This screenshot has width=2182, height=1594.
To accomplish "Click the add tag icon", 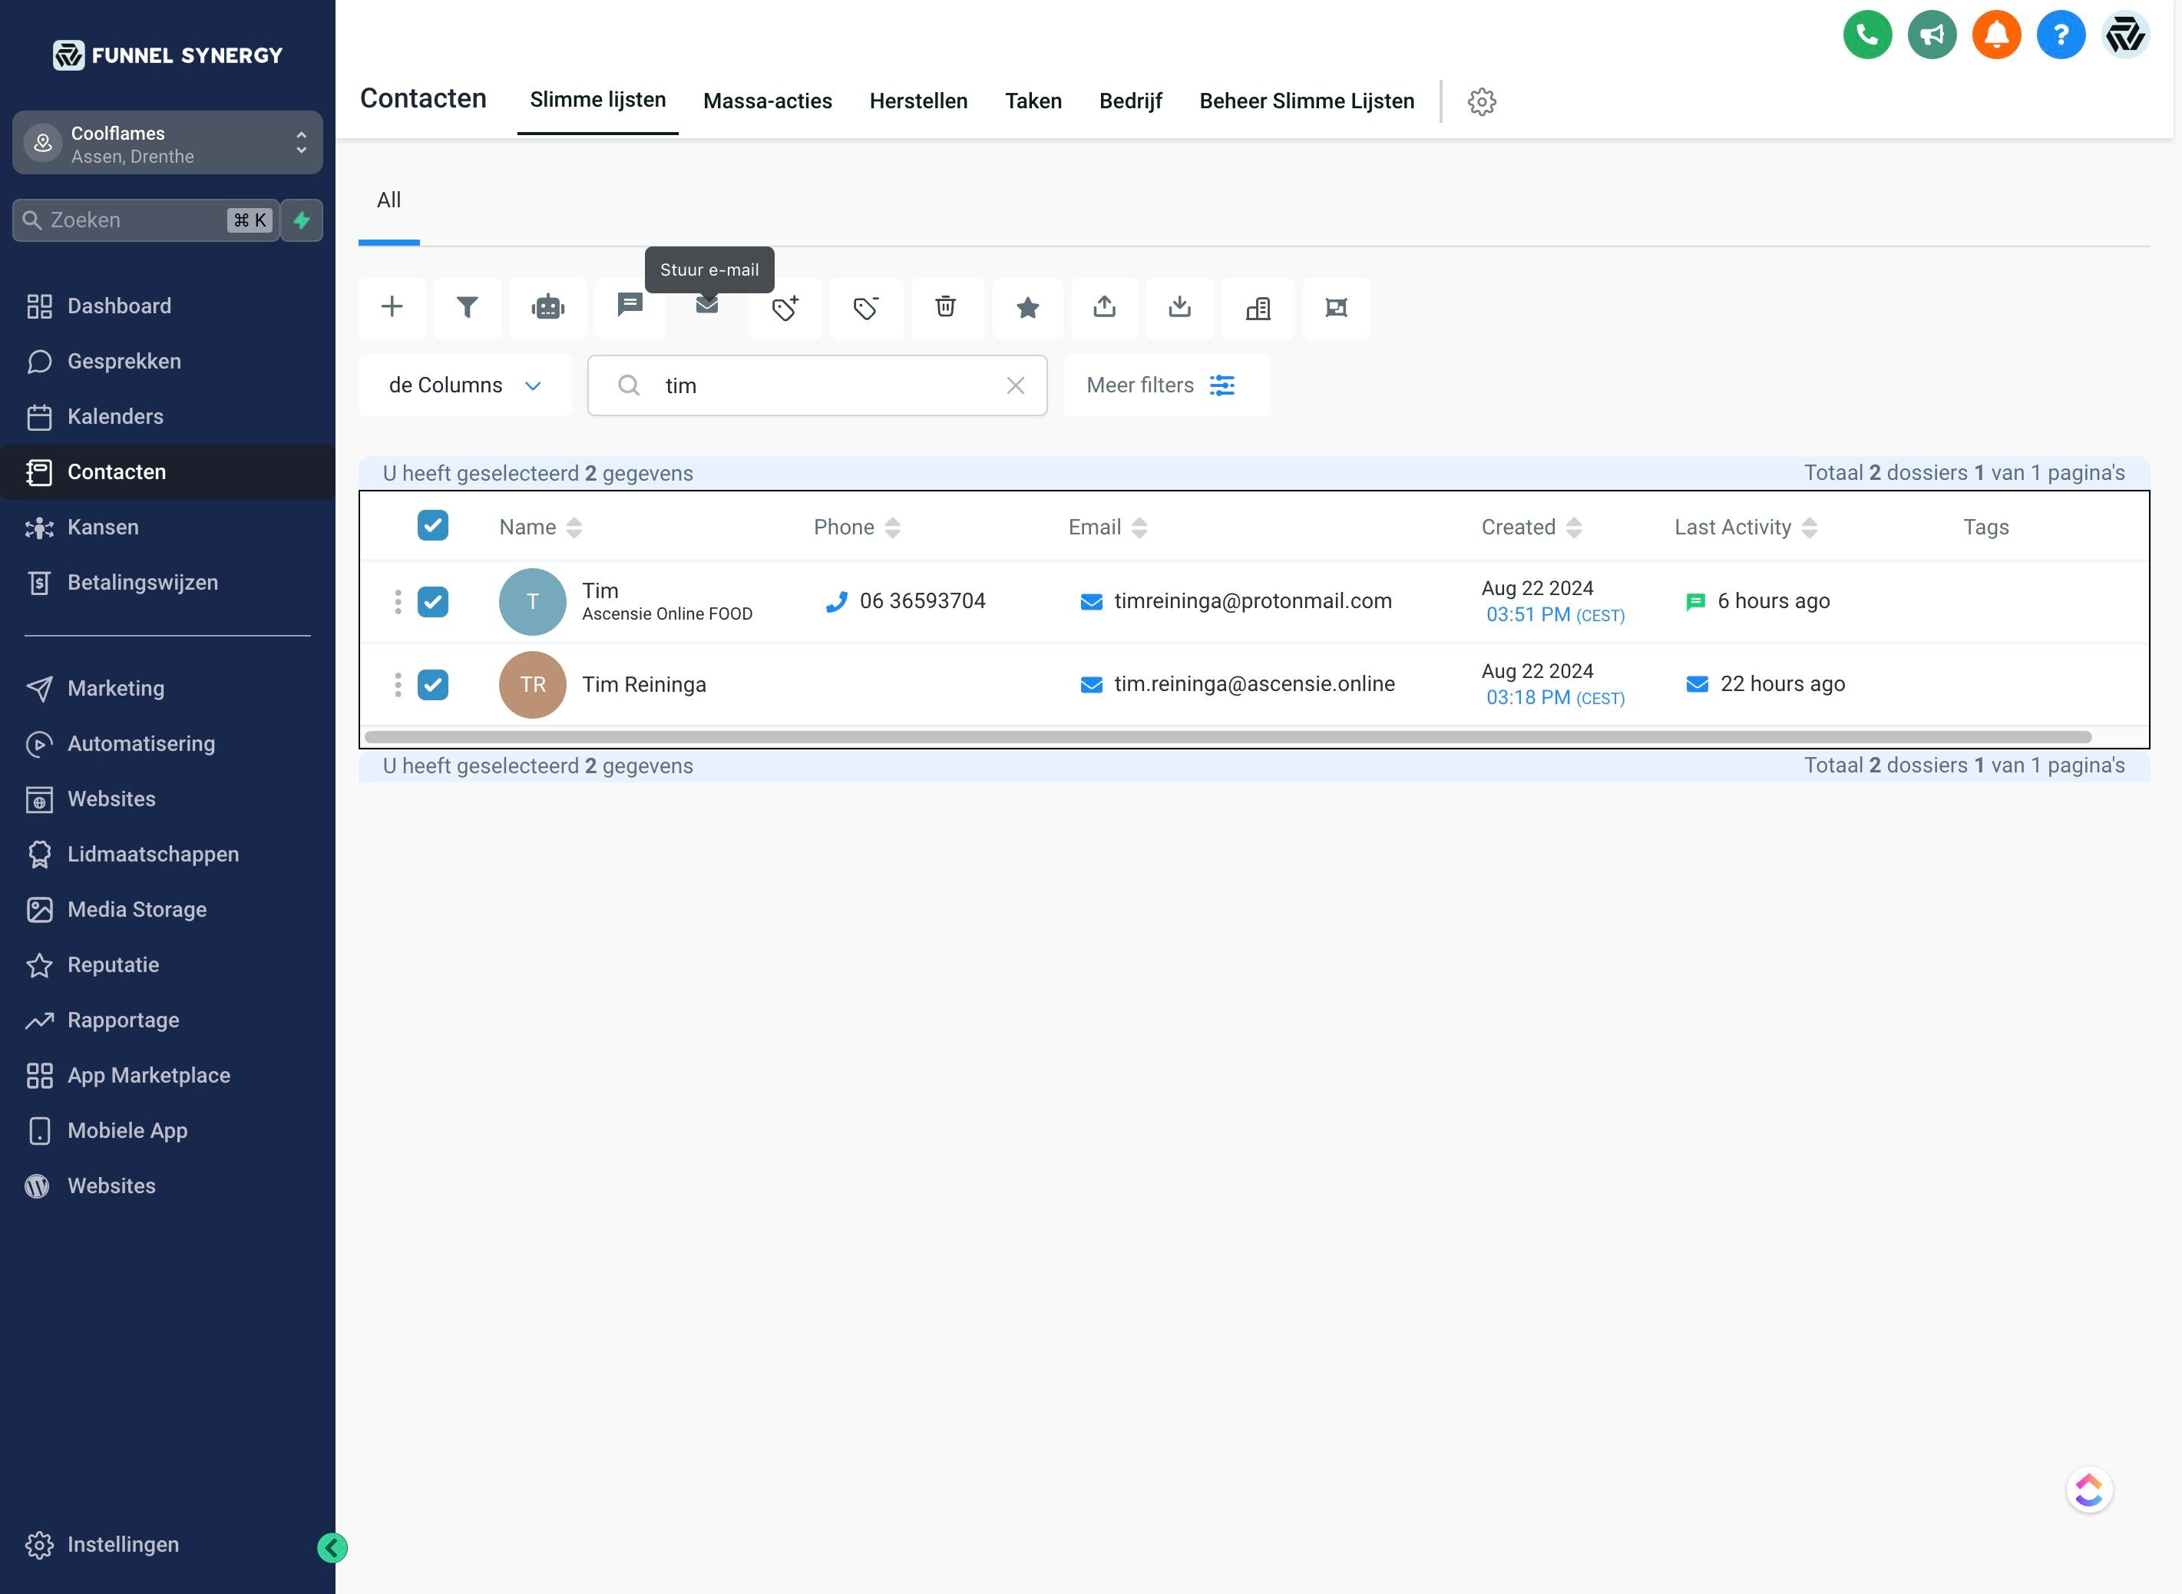I will point(785,308).
